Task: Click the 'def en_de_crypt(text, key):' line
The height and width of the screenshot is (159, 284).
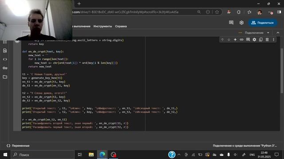Action: [x=43, y=52]
